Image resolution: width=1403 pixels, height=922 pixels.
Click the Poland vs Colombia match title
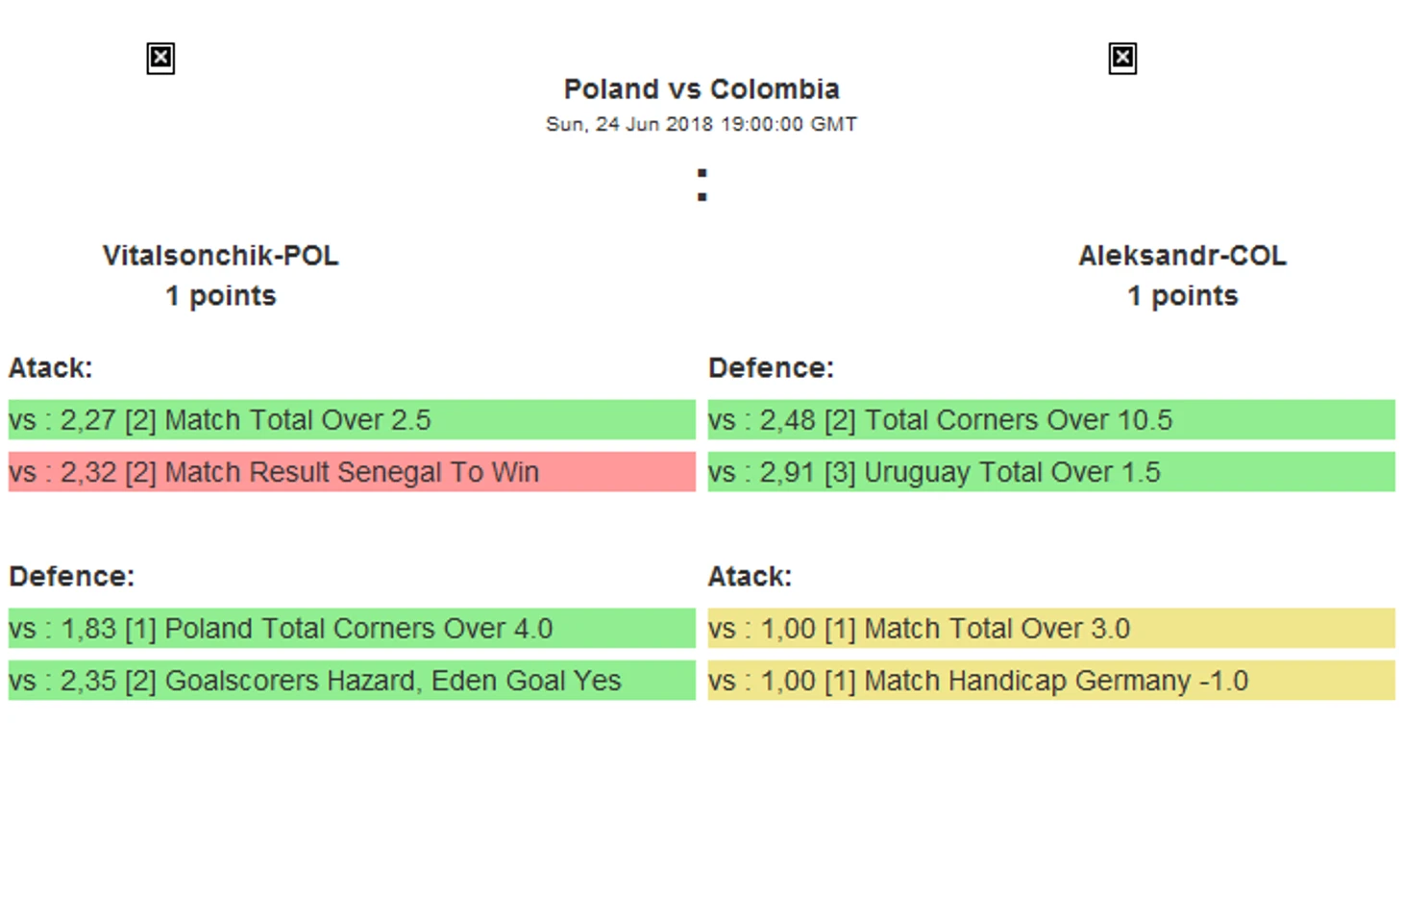pos(701,89)
